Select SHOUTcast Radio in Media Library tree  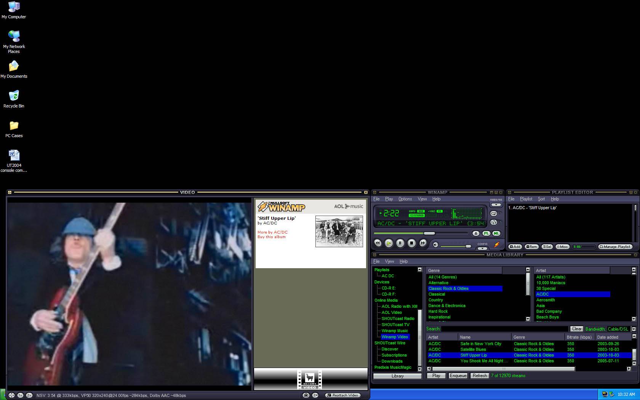[398, 318]
